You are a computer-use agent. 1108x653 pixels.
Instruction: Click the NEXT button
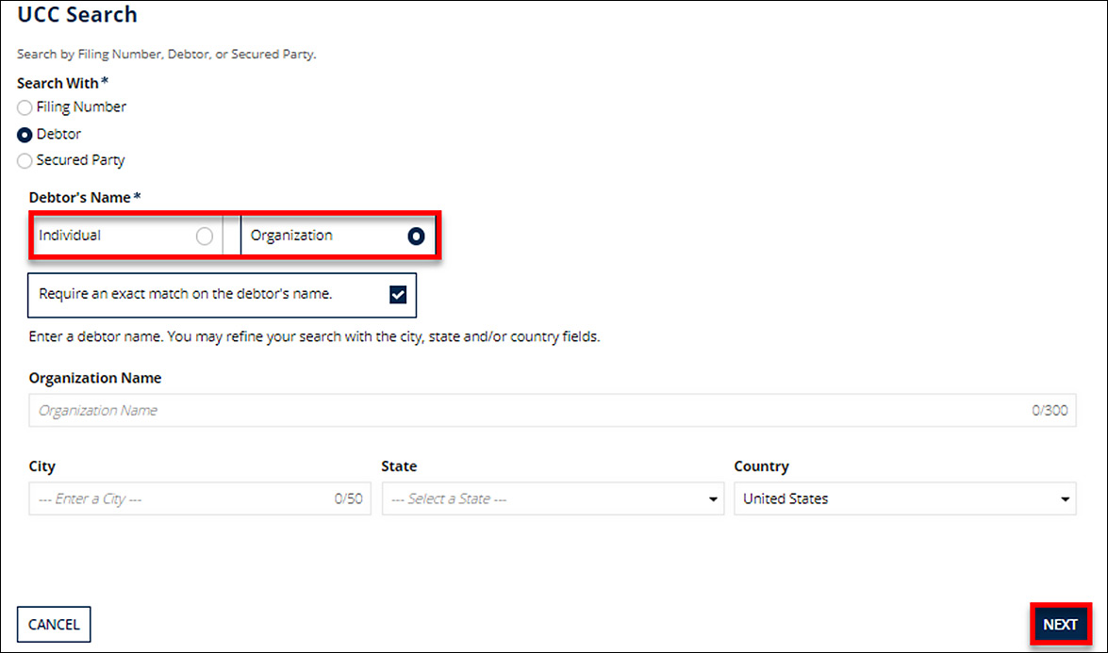(x=1060, y=625)
